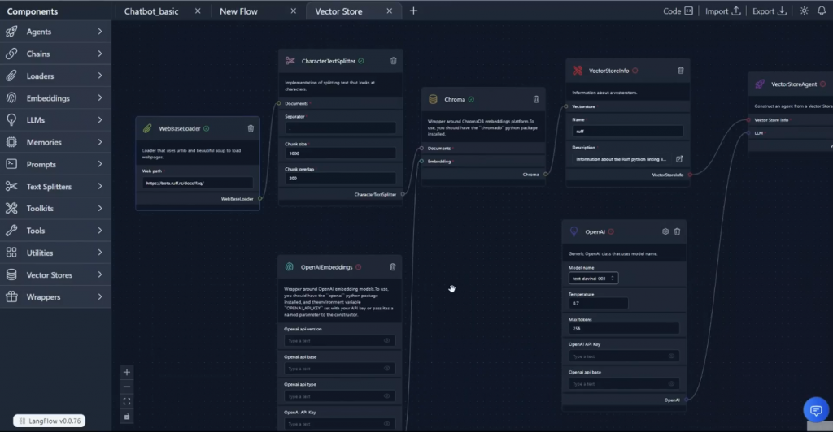Zoom in on the canvas

126,372
